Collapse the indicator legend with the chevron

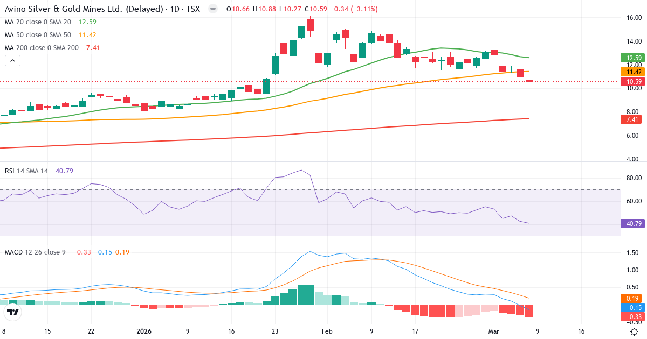[x=12, y=60]
